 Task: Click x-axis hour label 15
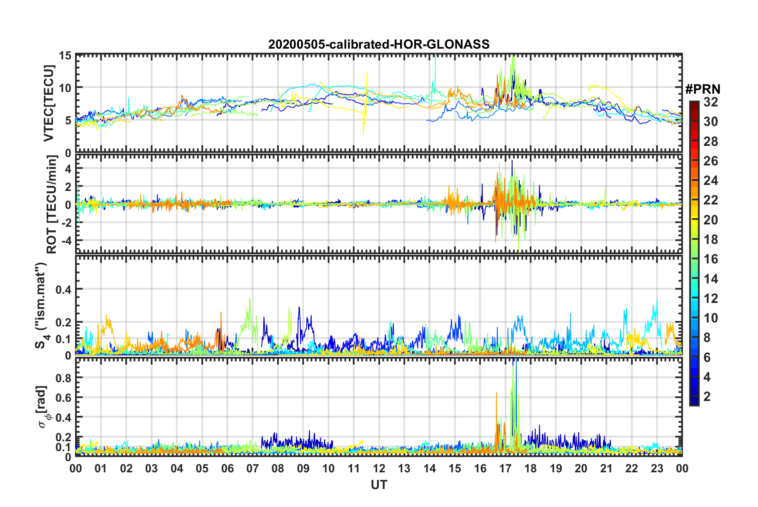(455, 468)
